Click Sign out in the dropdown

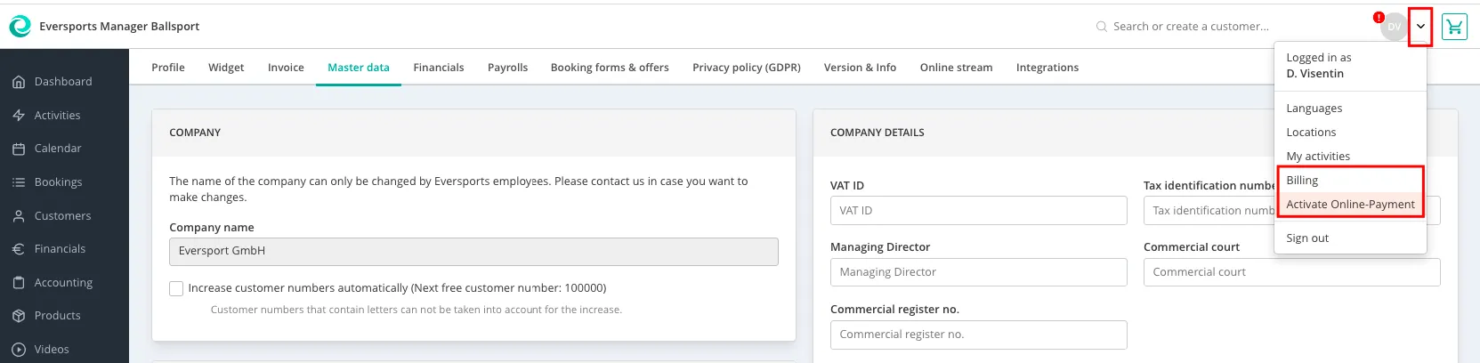[1306, 238]
